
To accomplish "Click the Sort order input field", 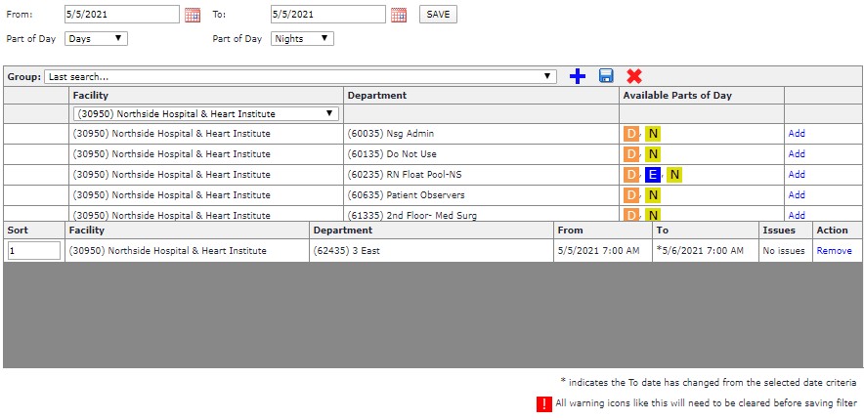I will click(34, 251).
